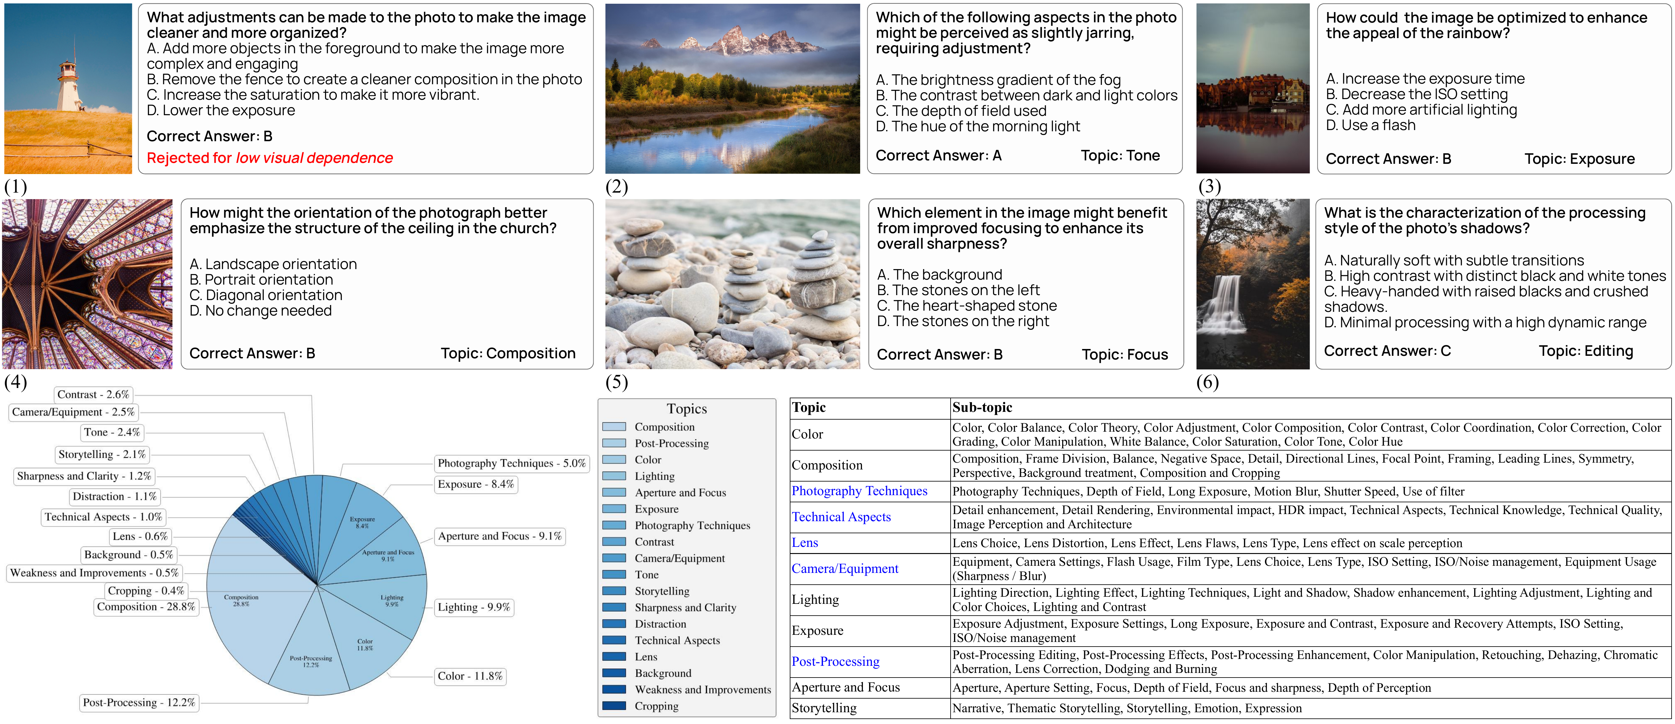Screen dimensions: 1675x724
Task: Click the 'Cropping - 0.4%' pie label
Action: (146, 591)
